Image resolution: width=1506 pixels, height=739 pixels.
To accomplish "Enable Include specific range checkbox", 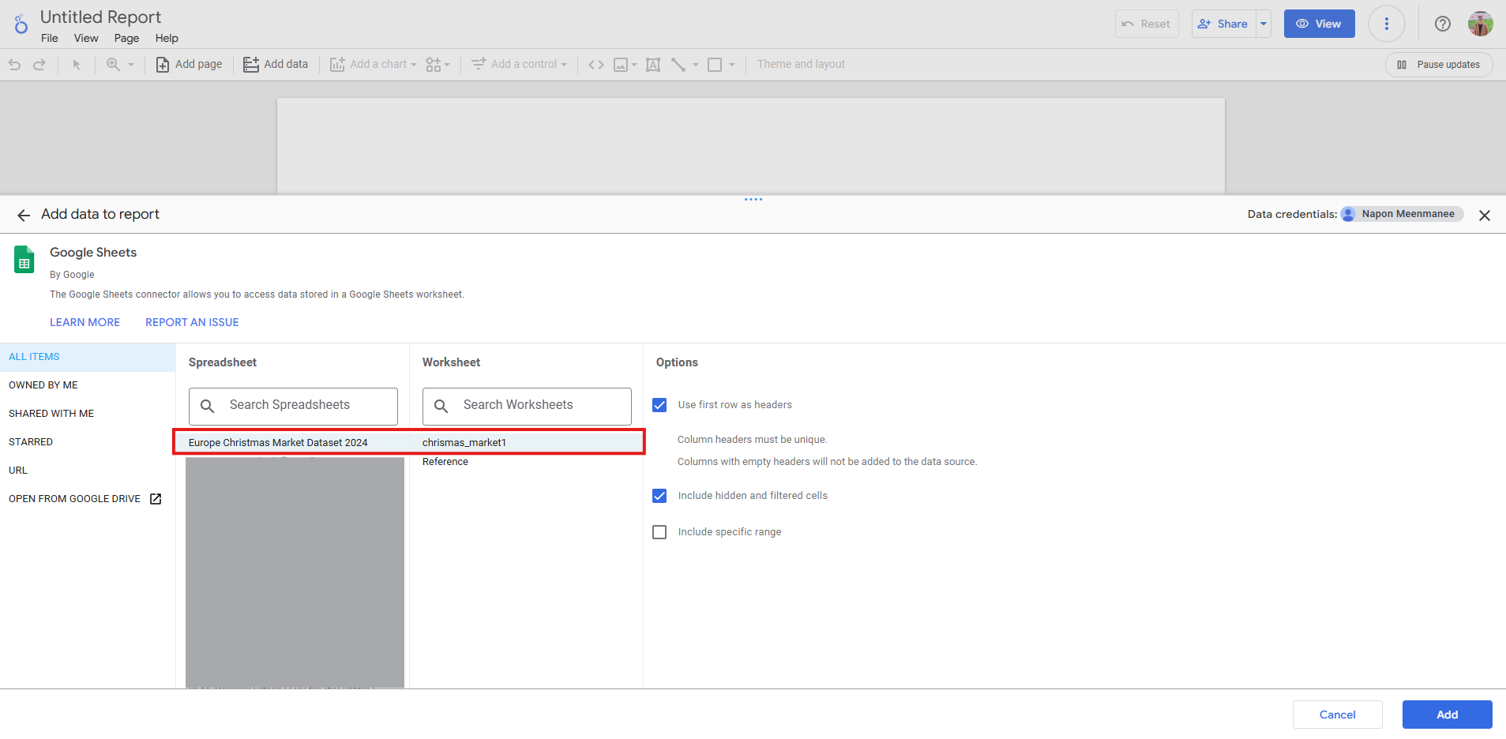I will [659, 532].
